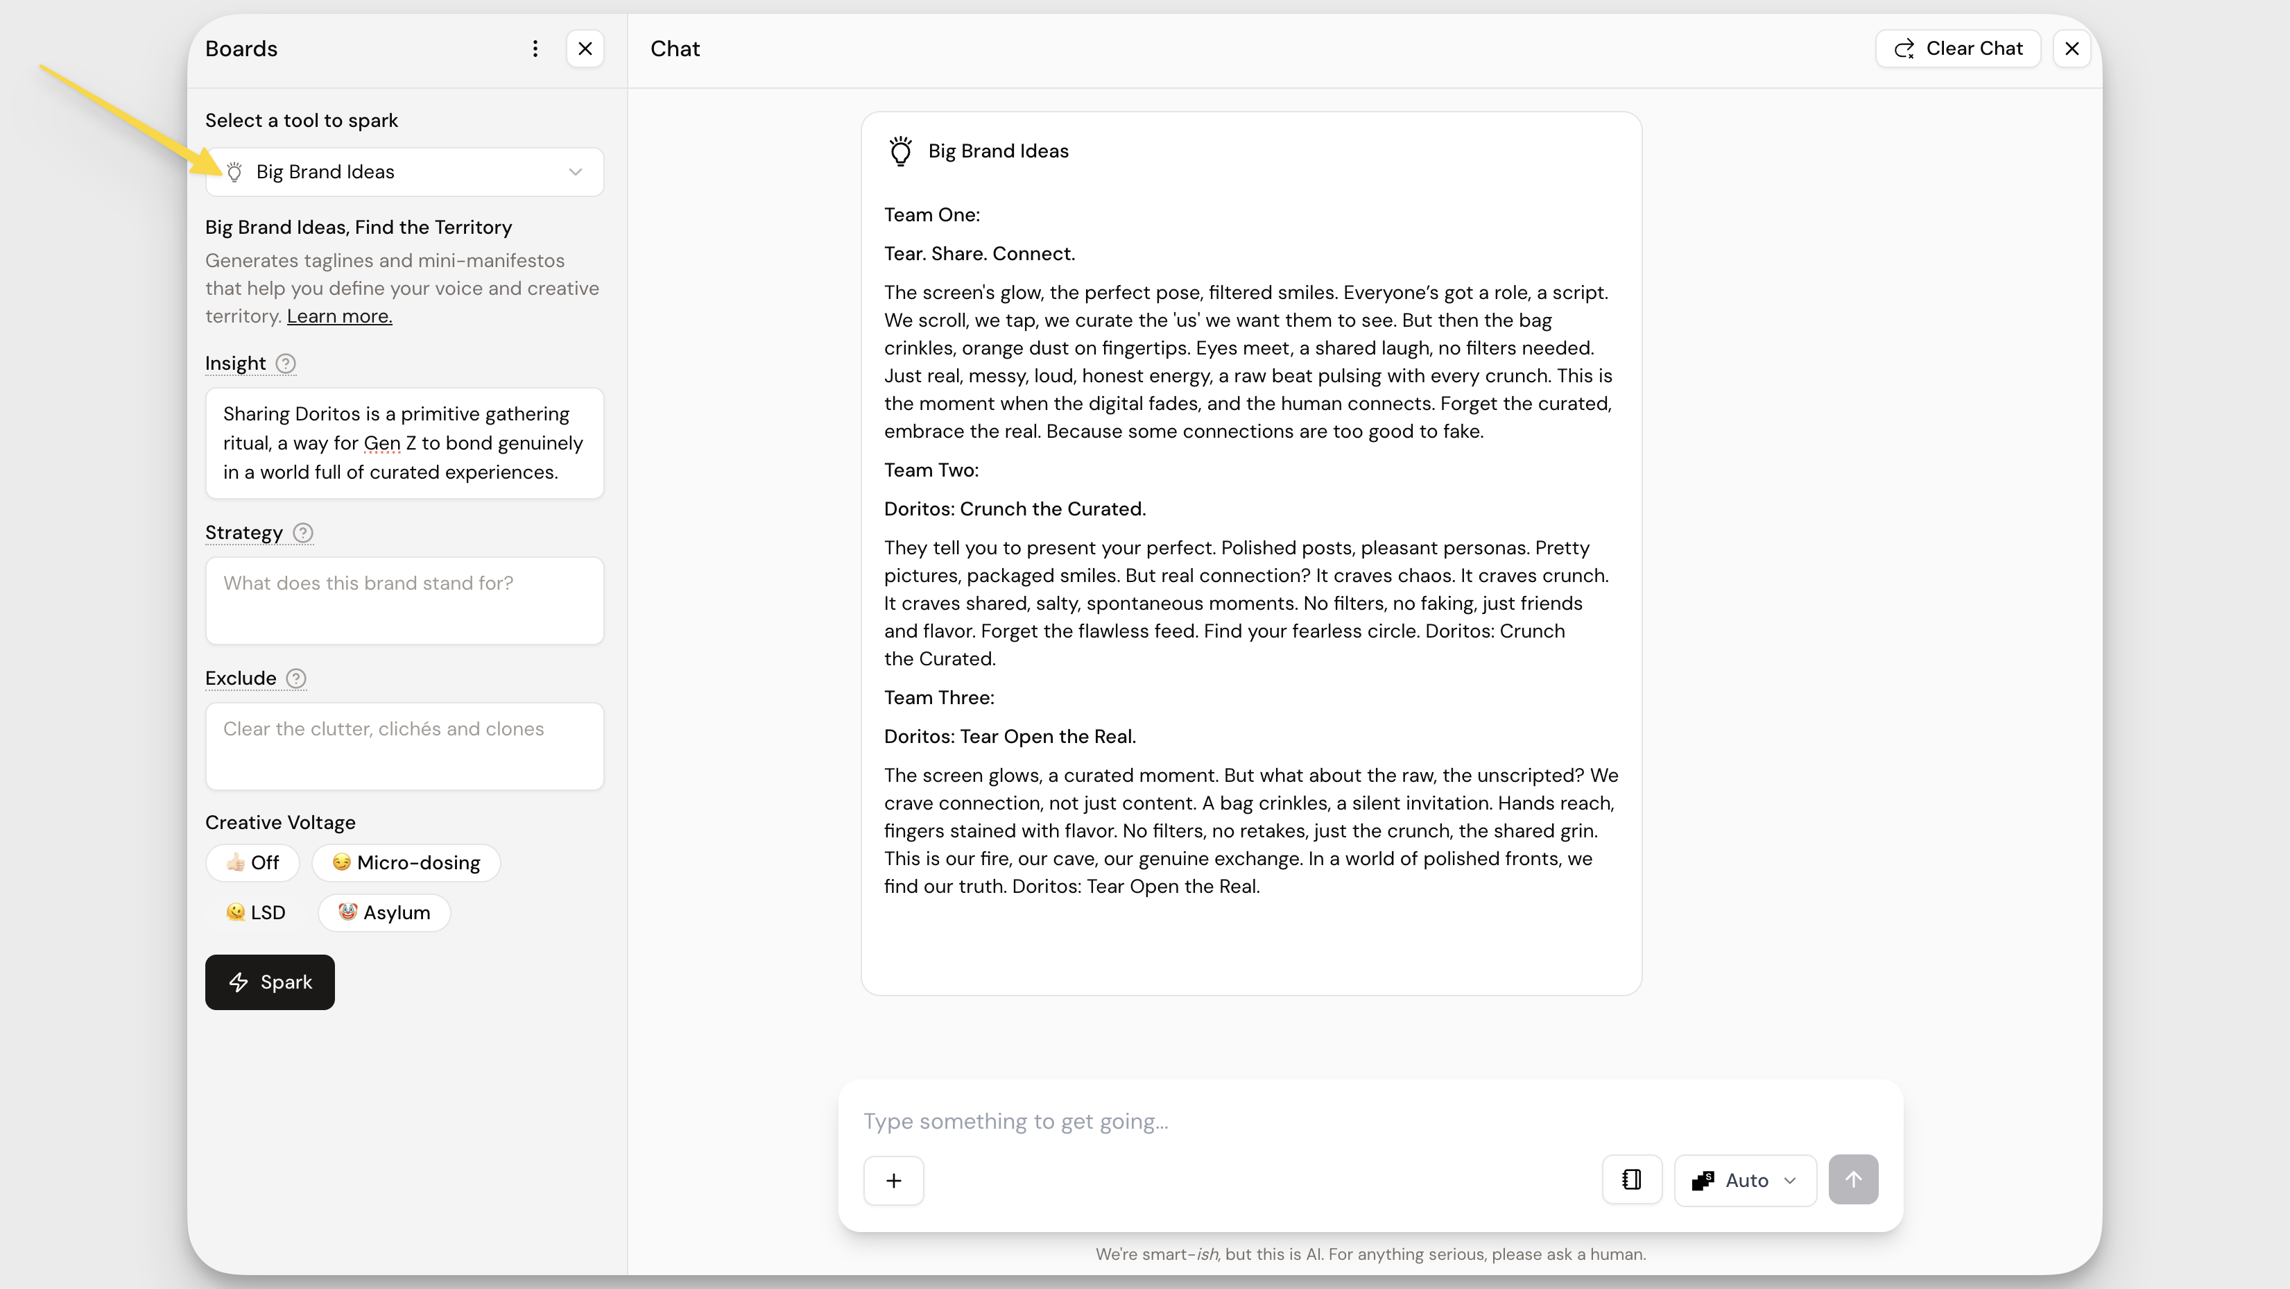Click the Exclude help question mark icon
Screen dimensions: 2290x1289
click(x=296, y=678)
